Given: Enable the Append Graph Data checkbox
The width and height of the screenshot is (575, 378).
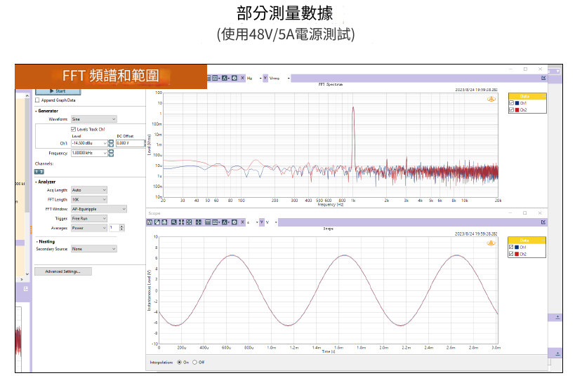Looking at the screenshot, I should click(x=38, y=100).
